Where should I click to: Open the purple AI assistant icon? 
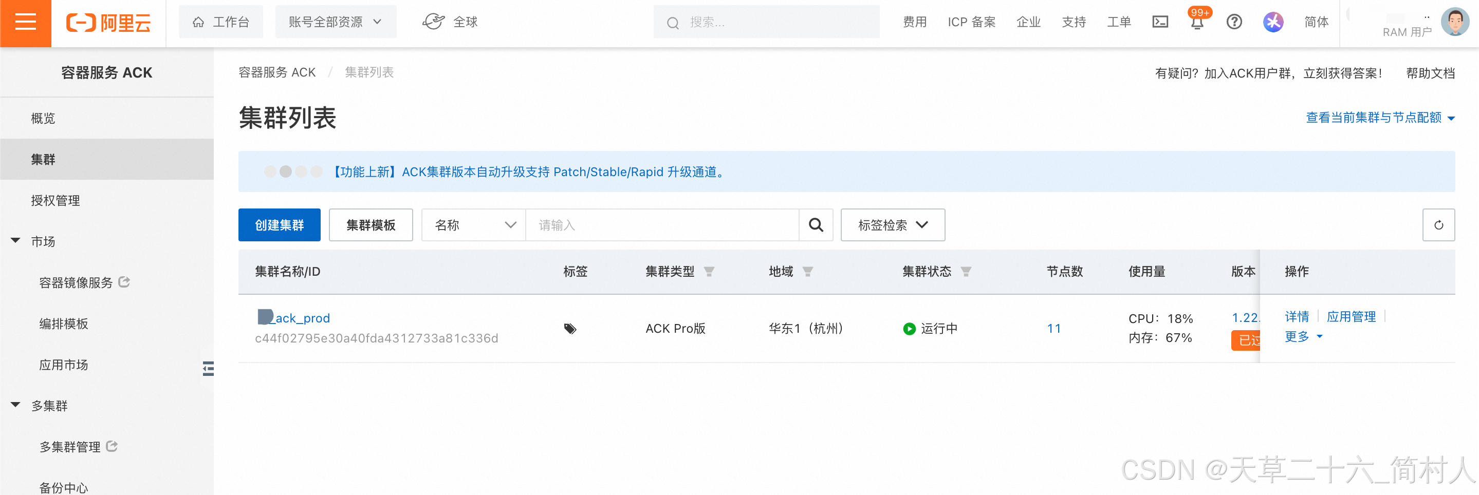[x=1273, y=23]
